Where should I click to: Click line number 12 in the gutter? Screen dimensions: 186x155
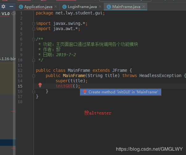20,71
